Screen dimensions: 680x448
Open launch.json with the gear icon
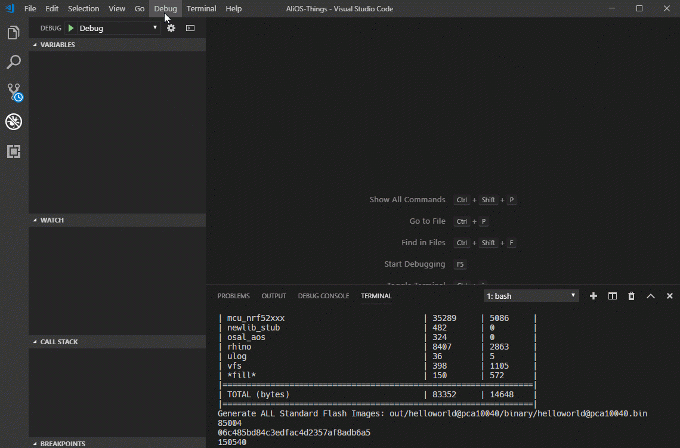171,28
